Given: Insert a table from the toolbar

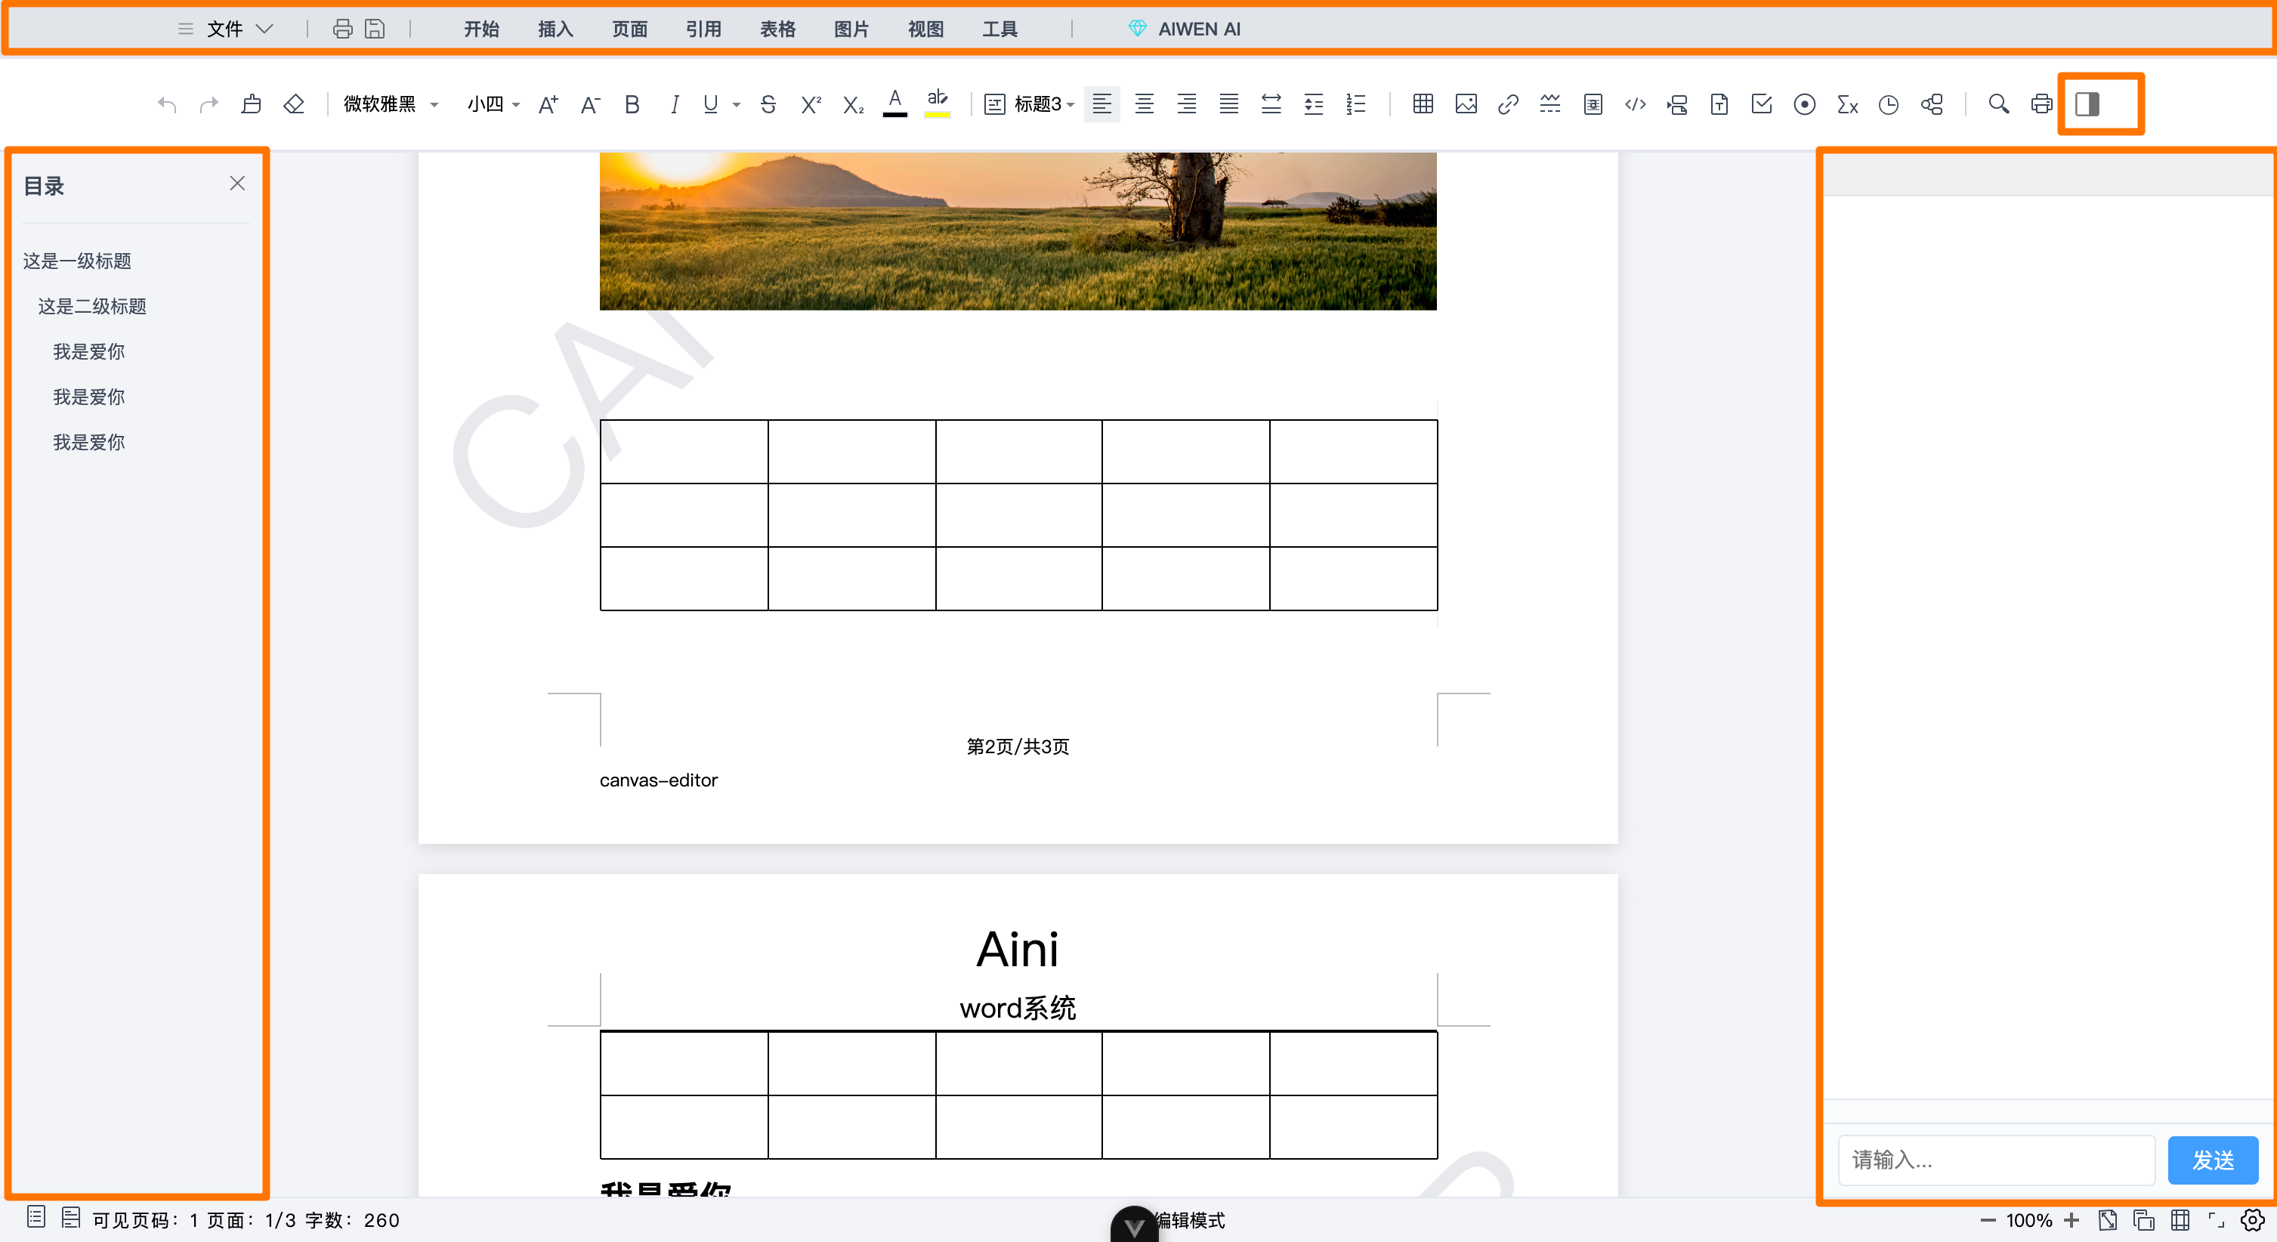Looking at the screenshot, I should pyautogui.click(x=1423, y=104).
